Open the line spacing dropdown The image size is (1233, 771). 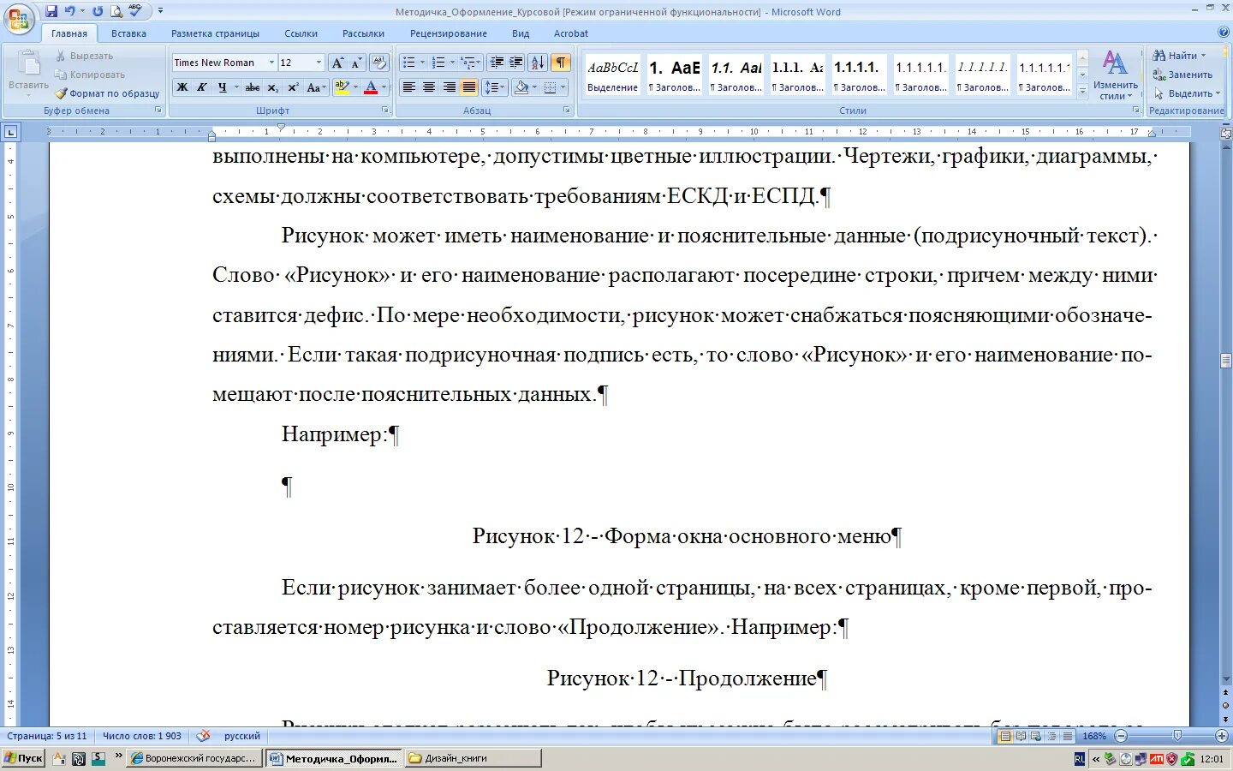[x=495, y=87]
